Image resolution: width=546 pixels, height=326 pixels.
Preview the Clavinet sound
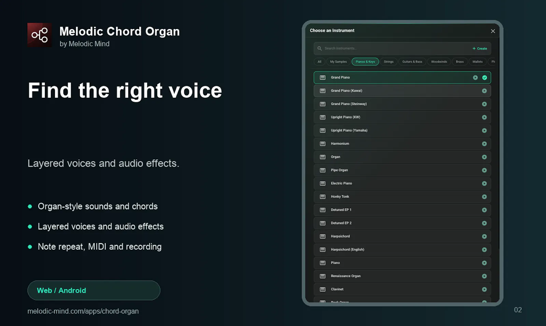484,290
